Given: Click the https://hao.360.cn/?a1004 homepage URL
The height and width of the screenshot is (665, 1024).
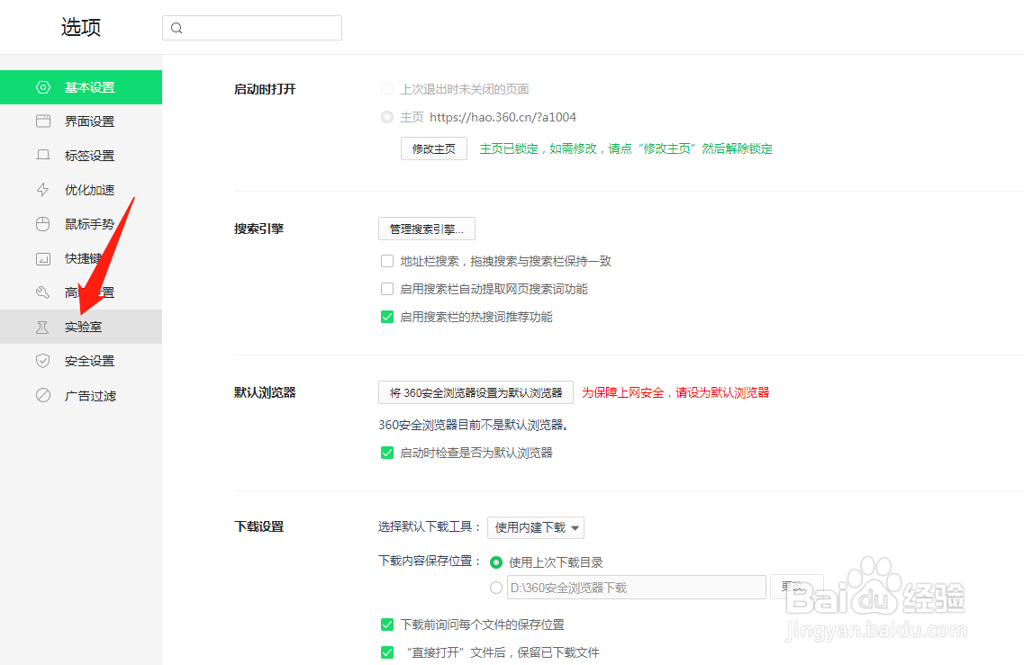Looking at the screenshot, I should tap(503, 118).
